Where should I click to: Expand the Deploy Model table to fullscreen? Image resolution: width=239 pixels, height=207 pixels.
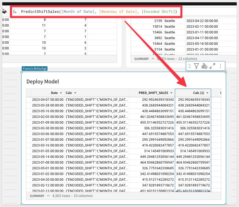pos(212,66)
